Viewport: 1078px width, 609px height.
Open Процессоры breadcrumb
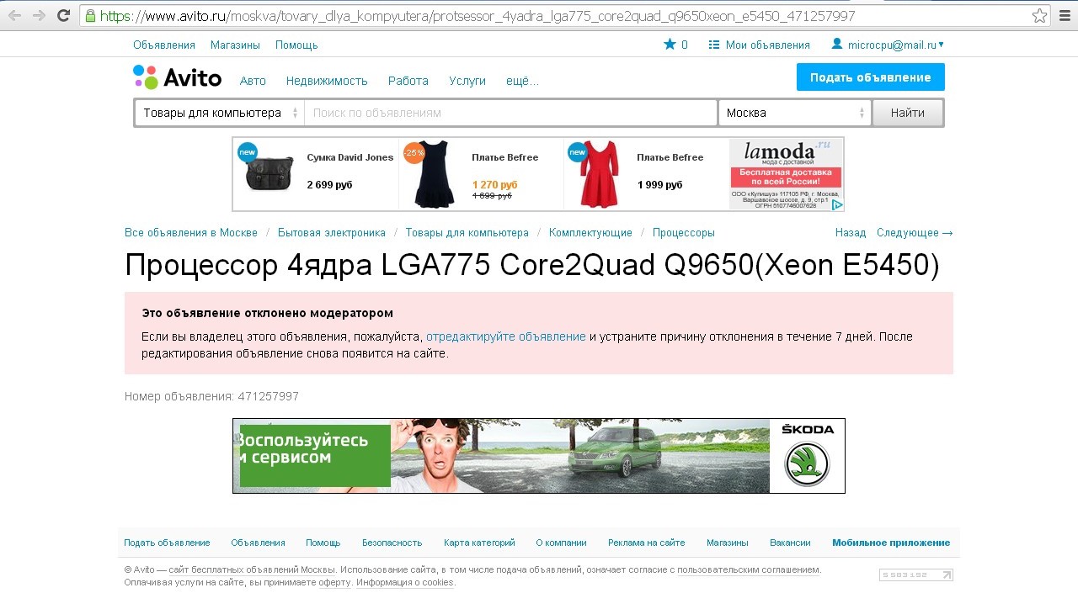684,232
